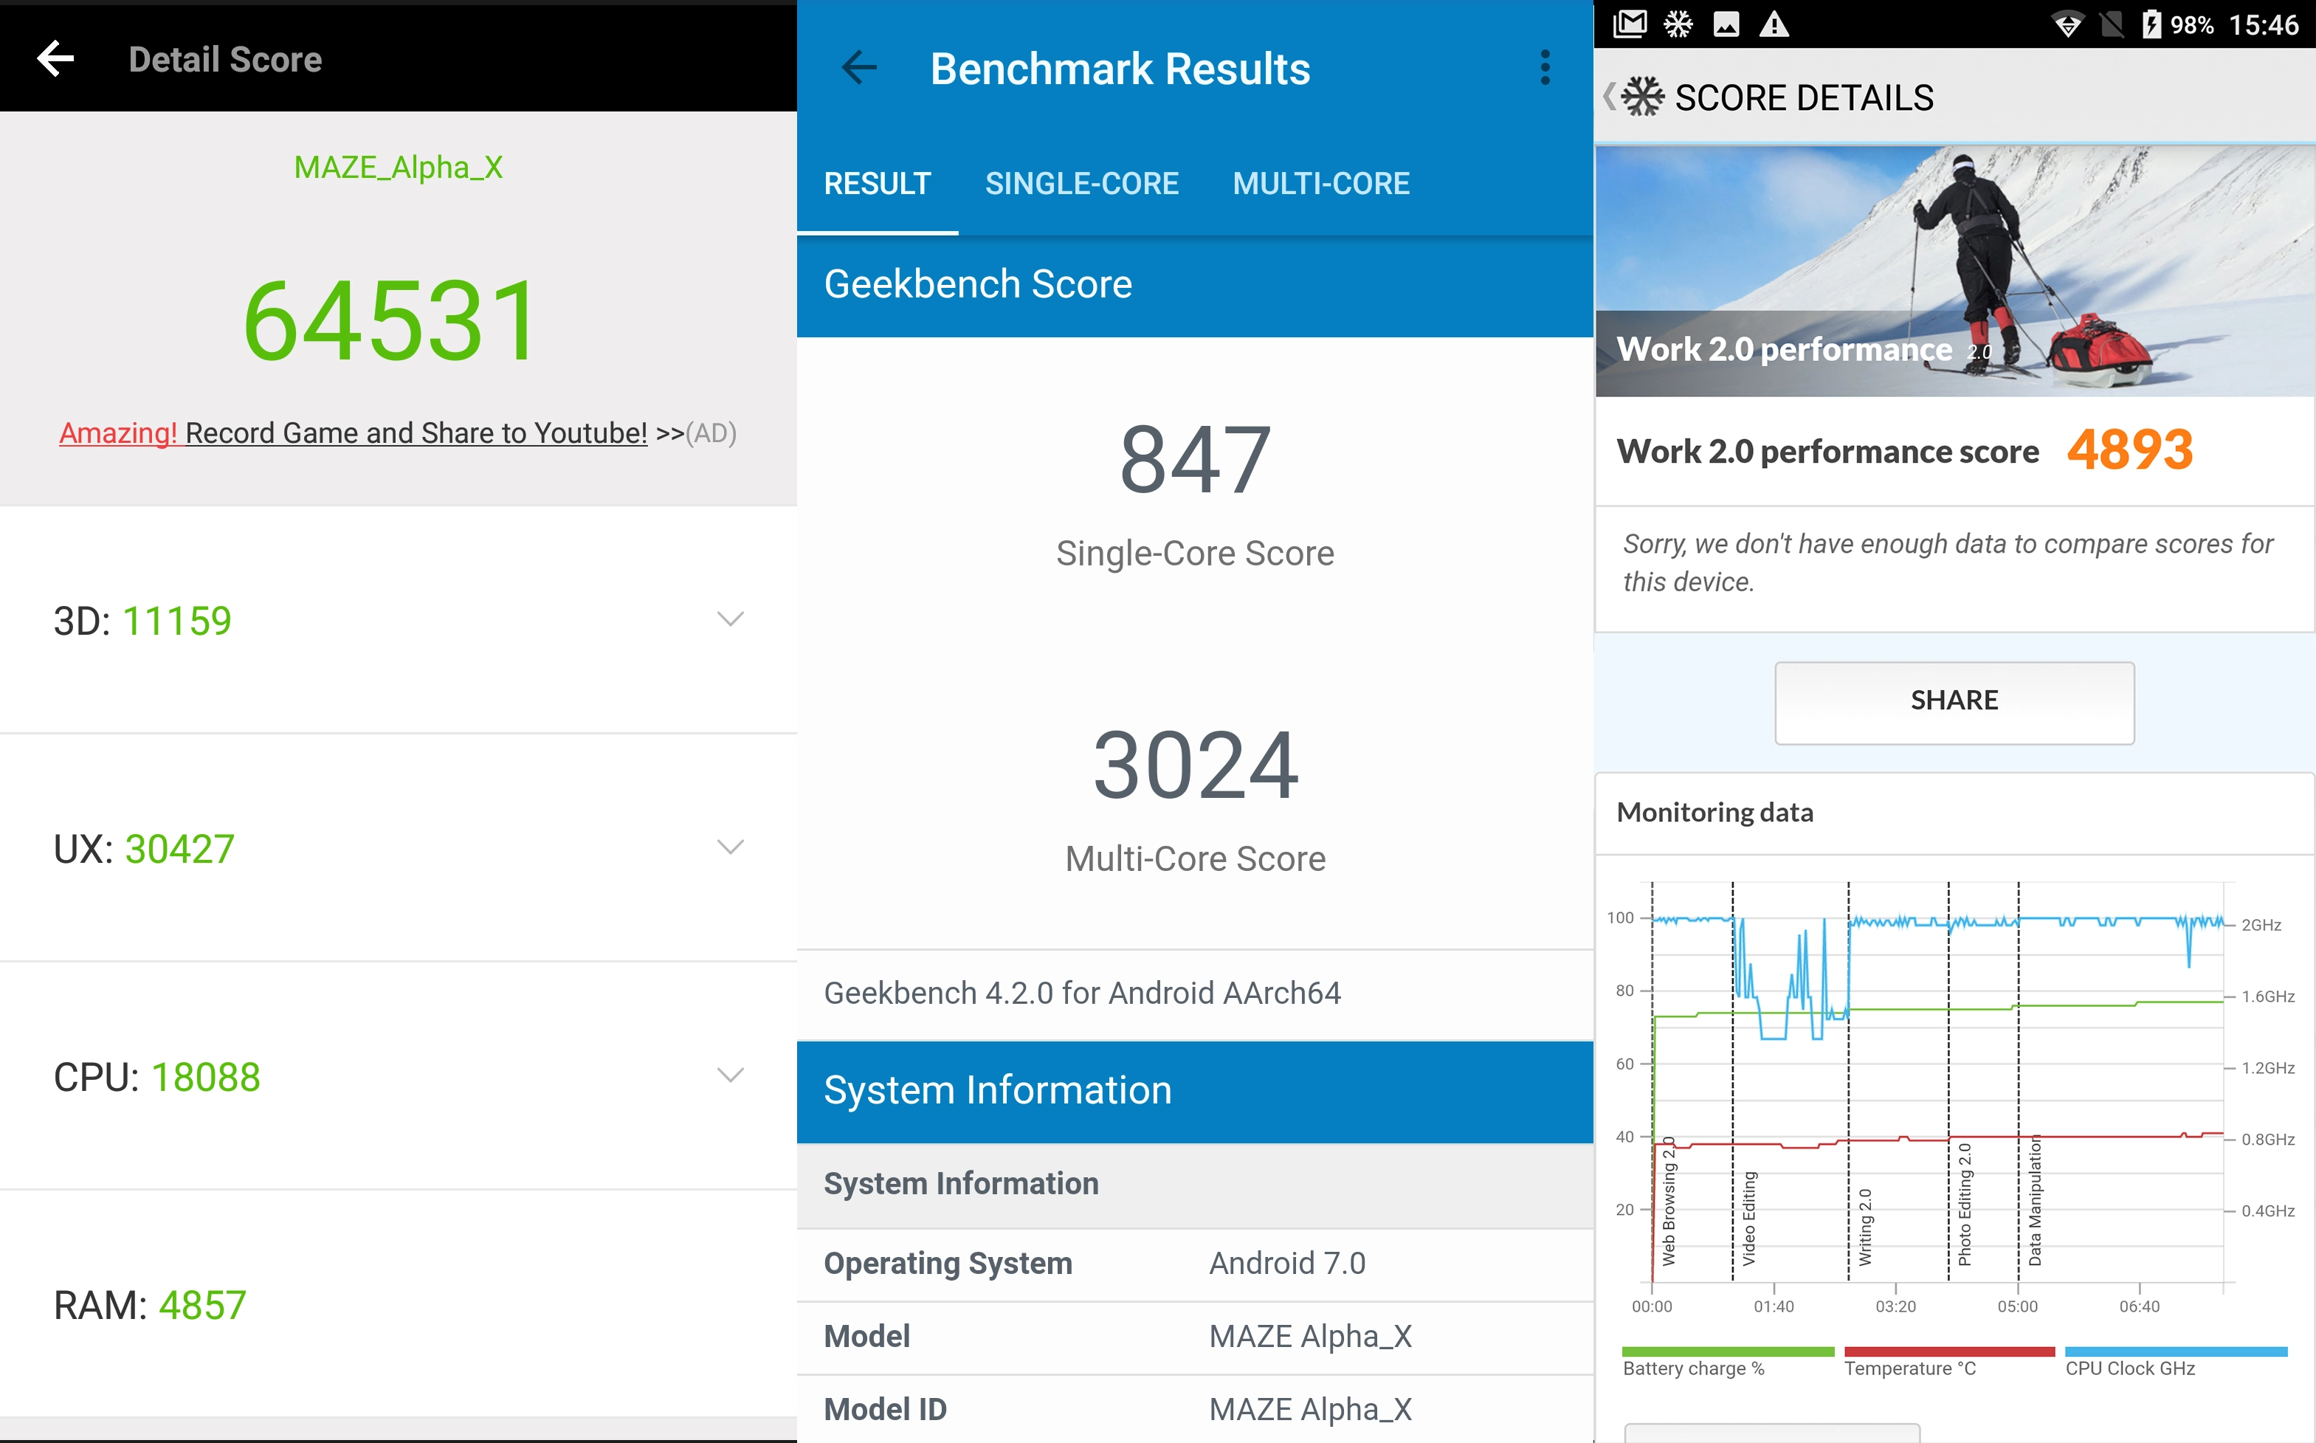Switch to the MULTI-CORE tab
The image size is (2316, 1443).
pos(1320,183)
